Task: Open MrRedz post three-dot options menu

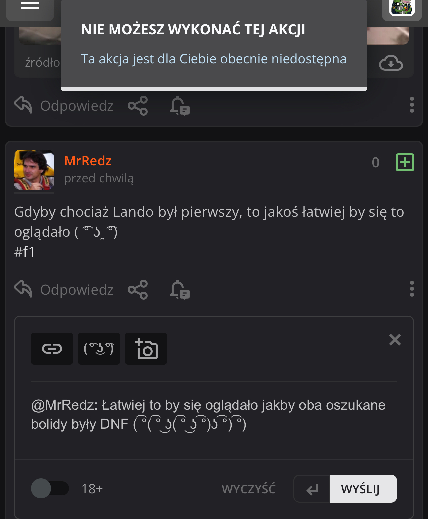Action: pyautogui.click(x=412, y=289)
